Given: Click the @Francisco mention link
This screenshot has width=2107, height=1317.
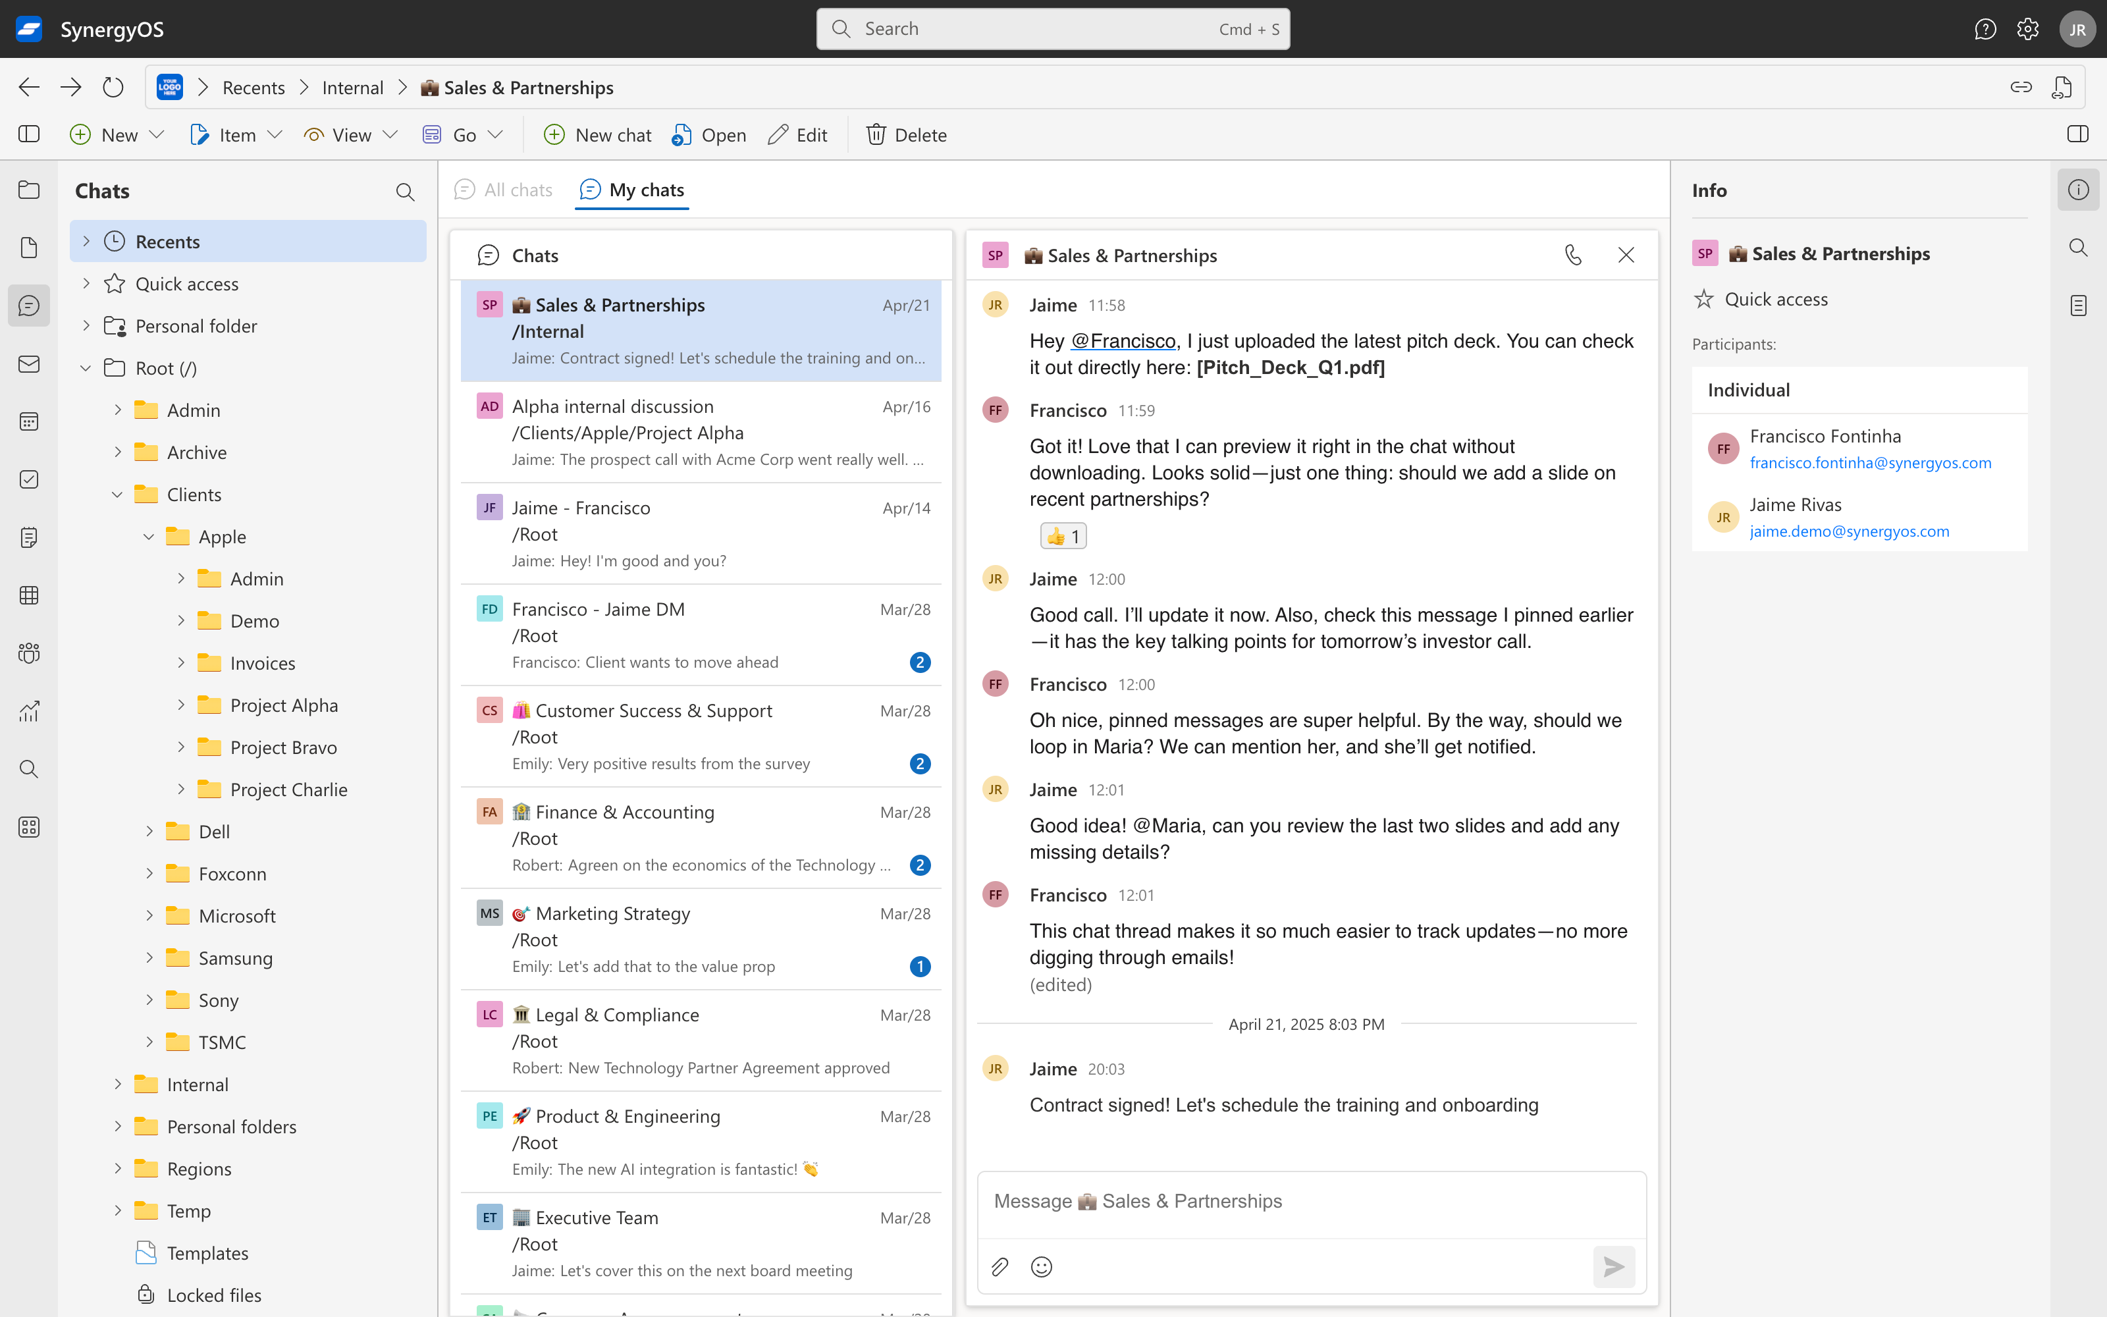Looking at the screenshot, I should [x=1123, y=340].
